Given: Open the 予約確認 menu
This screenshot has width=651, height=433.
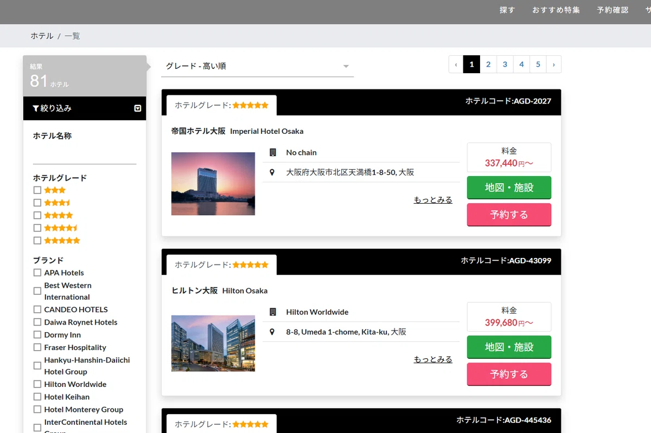Looking at the screenshot, I should pos(612,10).
